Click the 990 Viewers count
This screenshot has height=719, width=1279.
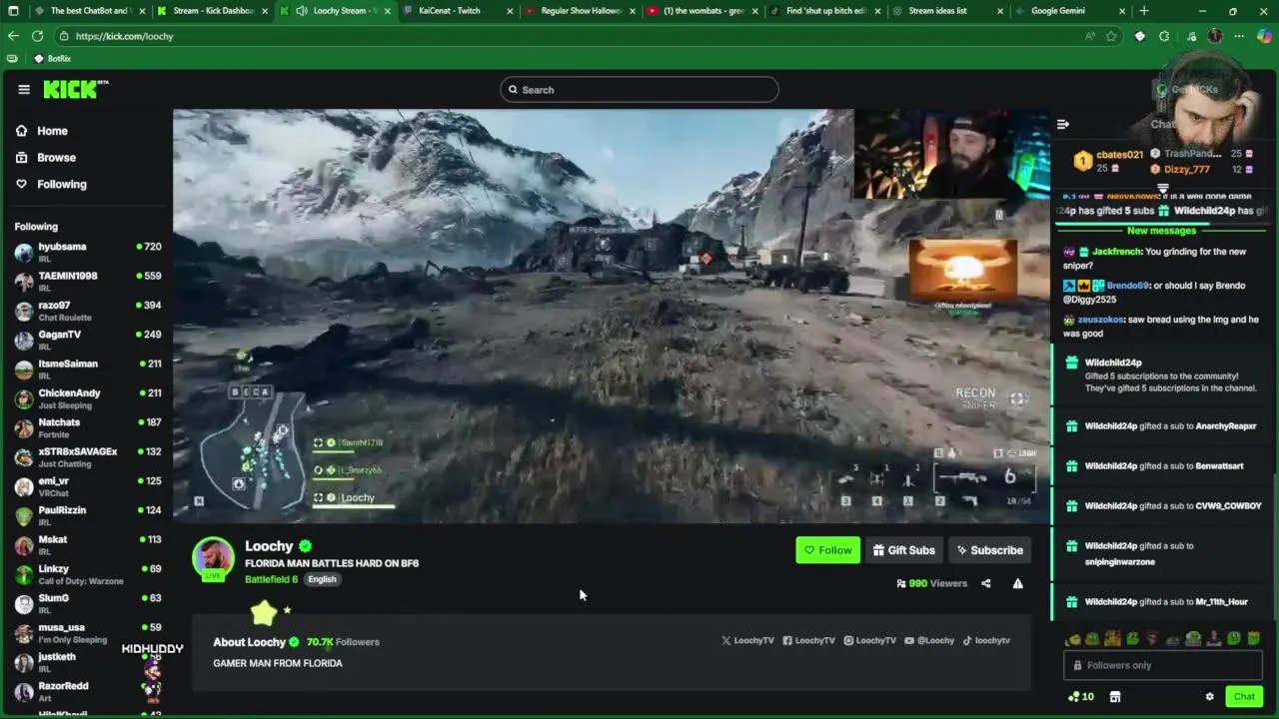click(932, 583)
